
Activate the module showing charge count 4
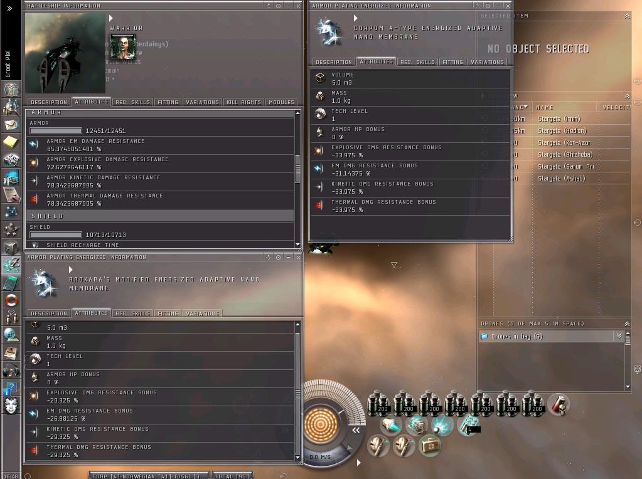(x=468, y=424)
